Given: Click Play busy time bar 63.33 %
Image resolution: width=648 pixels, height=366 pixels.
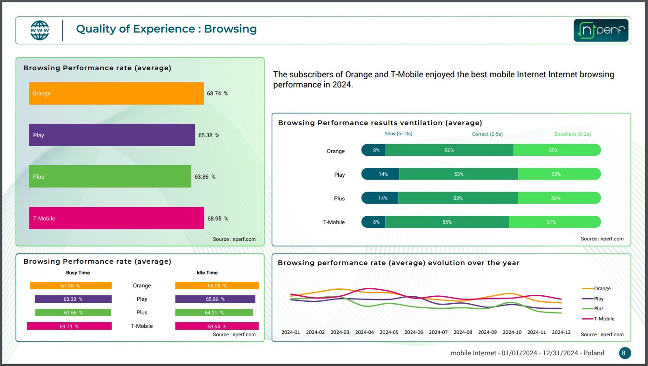Looking at the screenshot, I should point(73,299).
